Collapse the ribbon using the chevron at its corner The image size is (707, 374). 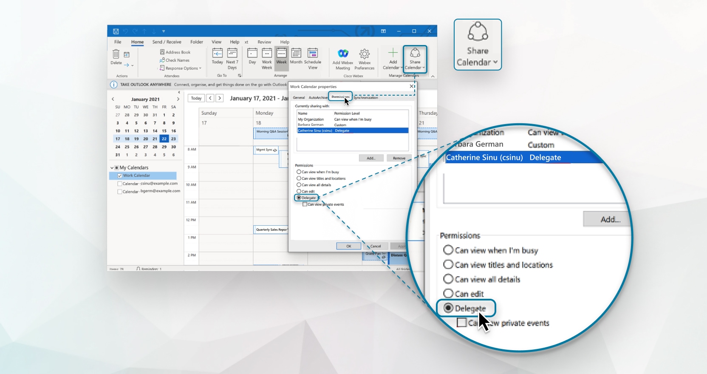coord(433,76)
